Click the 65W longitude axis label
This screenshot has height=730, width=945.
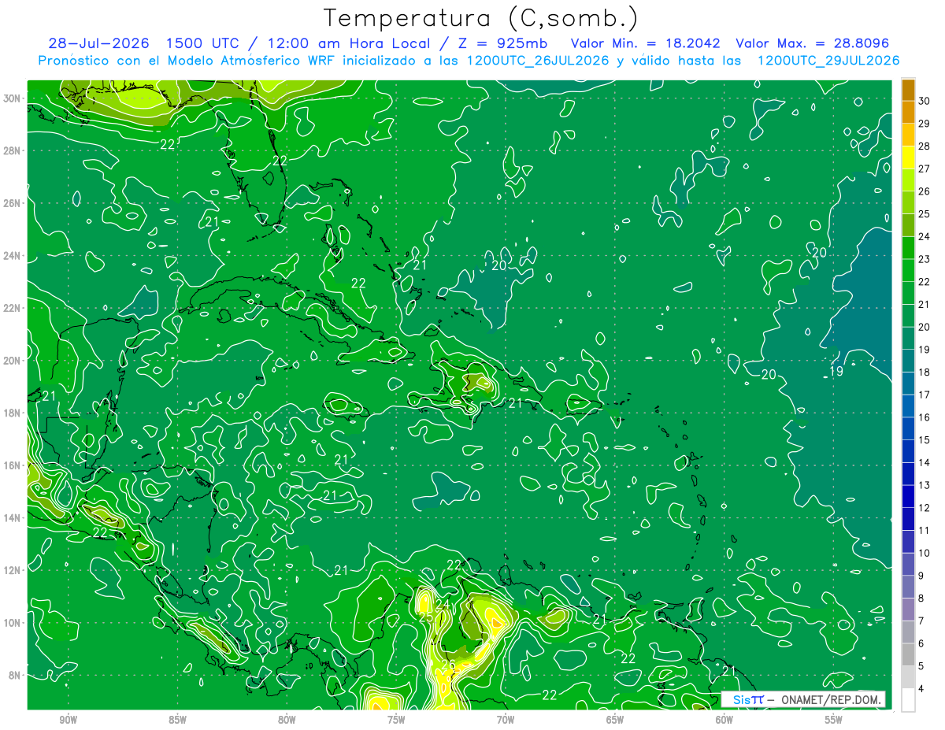615,720
